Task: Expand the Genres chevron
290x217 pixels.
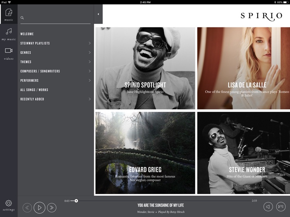Action: pyautogui.click(x=90, y=53)
